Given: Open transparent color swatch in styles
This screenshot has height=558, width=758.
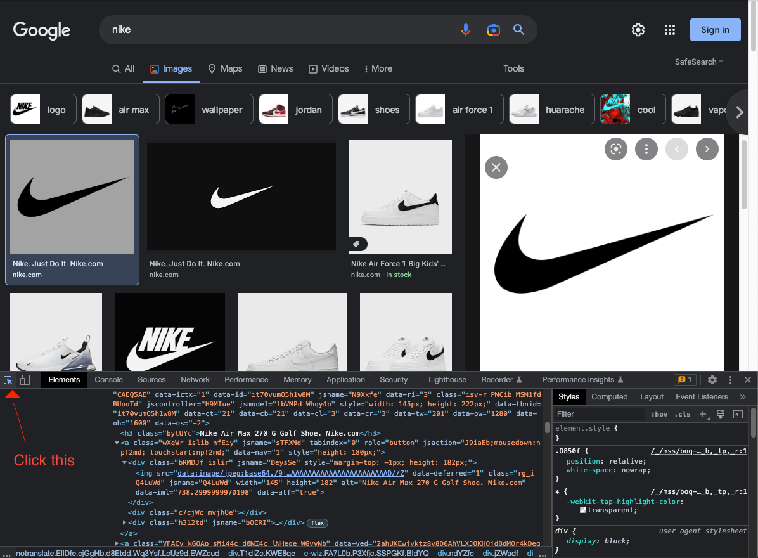Looking at the screenshot, I should click(x=583, y=510).
